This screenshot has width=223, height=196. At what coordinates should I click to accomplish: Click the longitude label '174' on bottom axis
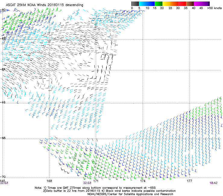coord(143,181)
